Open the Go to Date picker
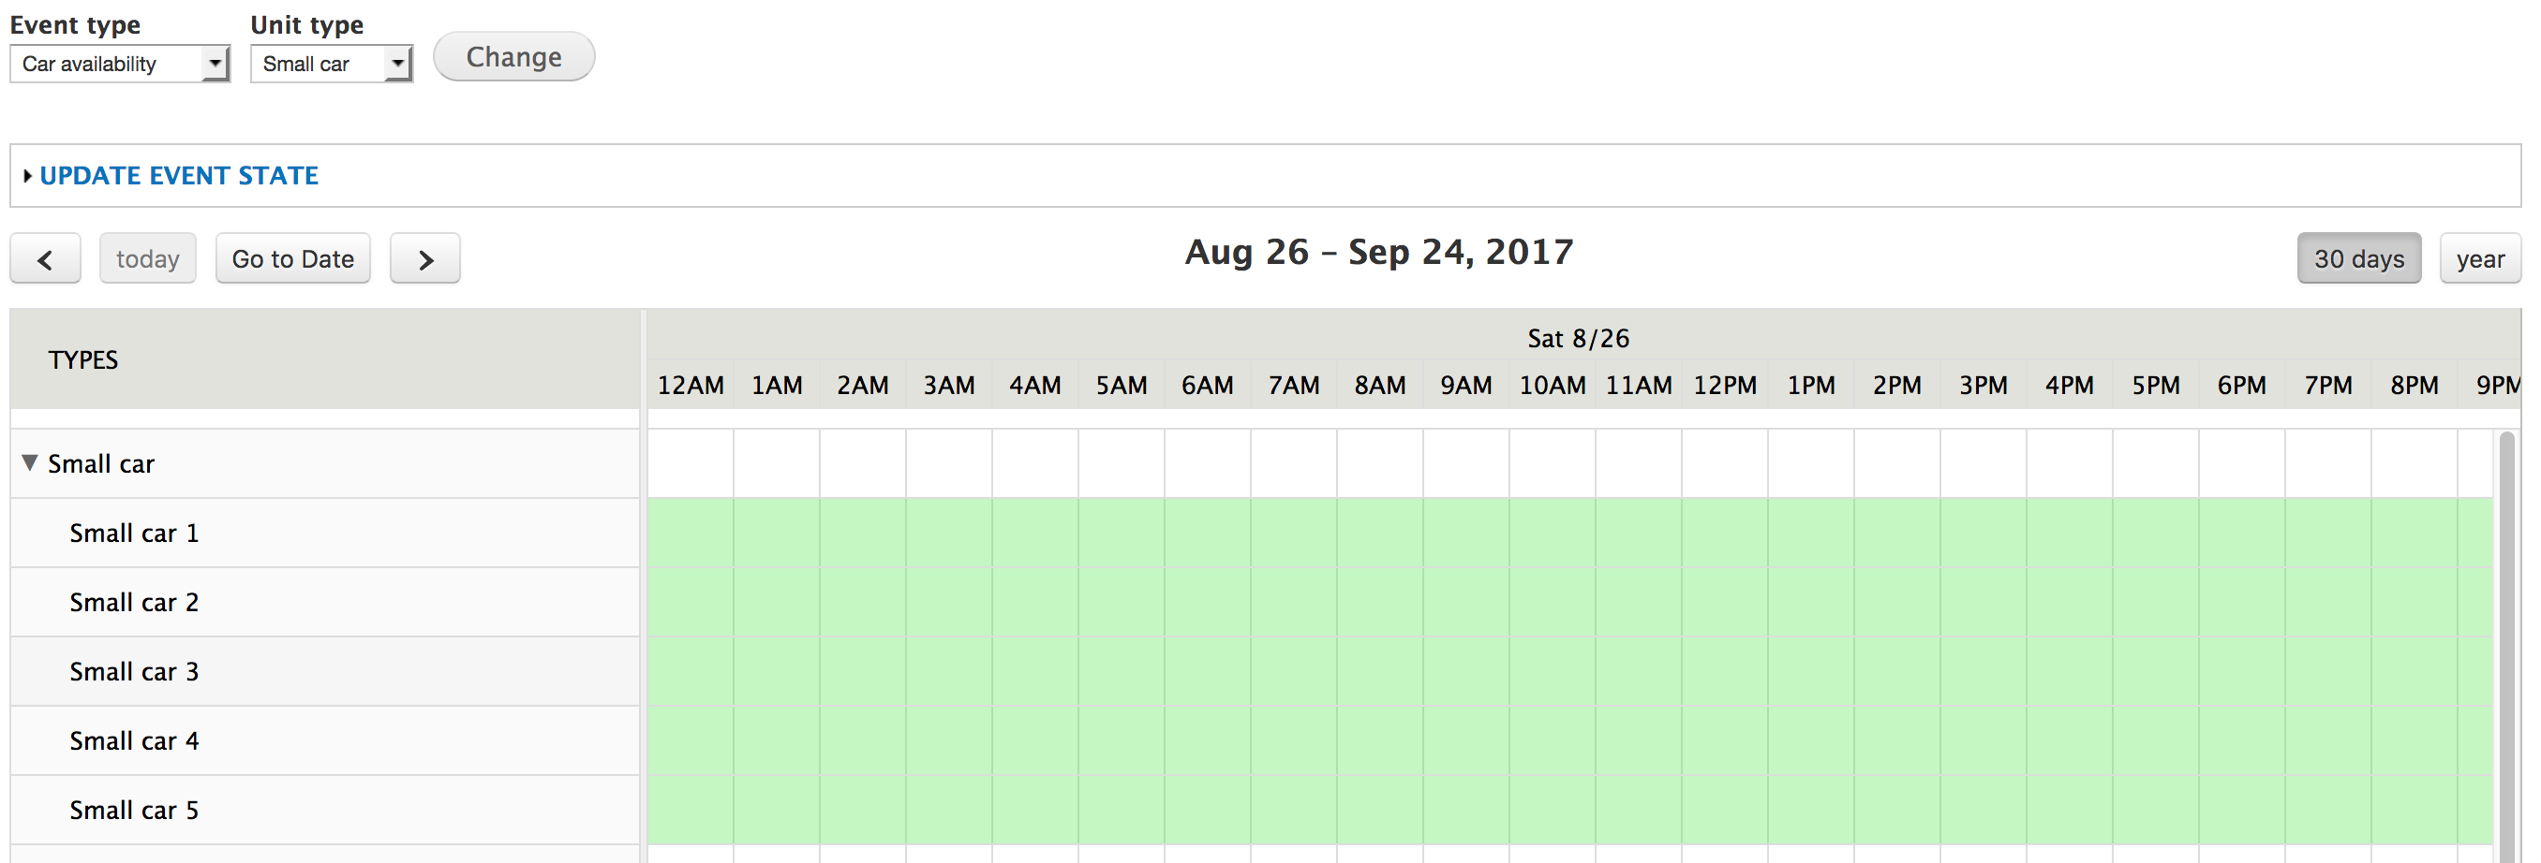 pos(292,259)
